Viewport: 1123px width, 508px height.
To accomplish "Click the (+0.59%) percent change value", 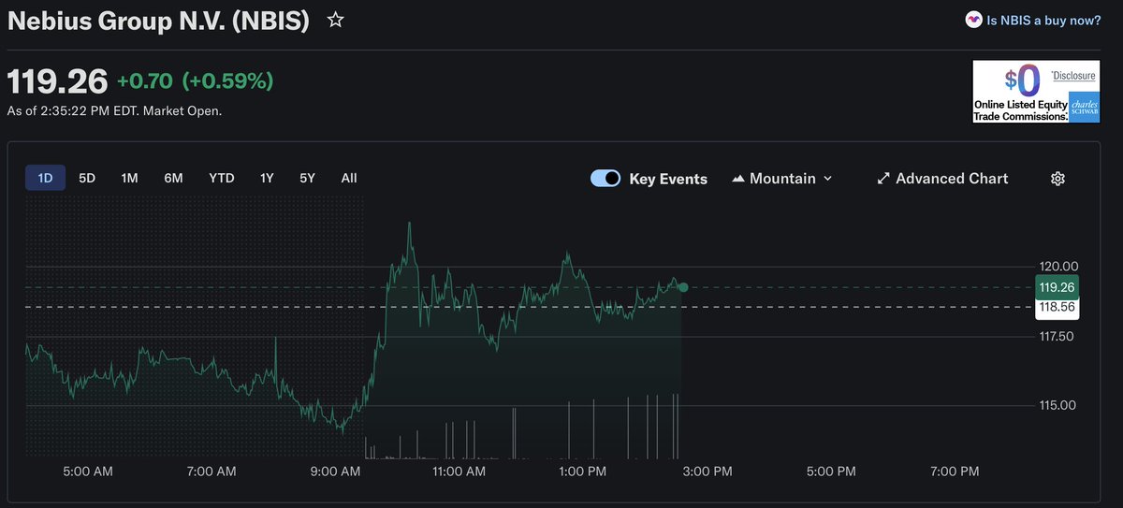I will coord(227,81).
